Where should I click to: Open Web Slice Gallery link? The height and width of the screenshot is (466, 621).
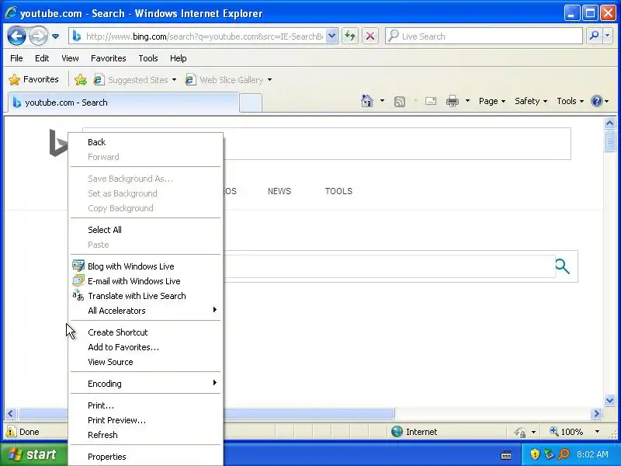pos(224,80)
